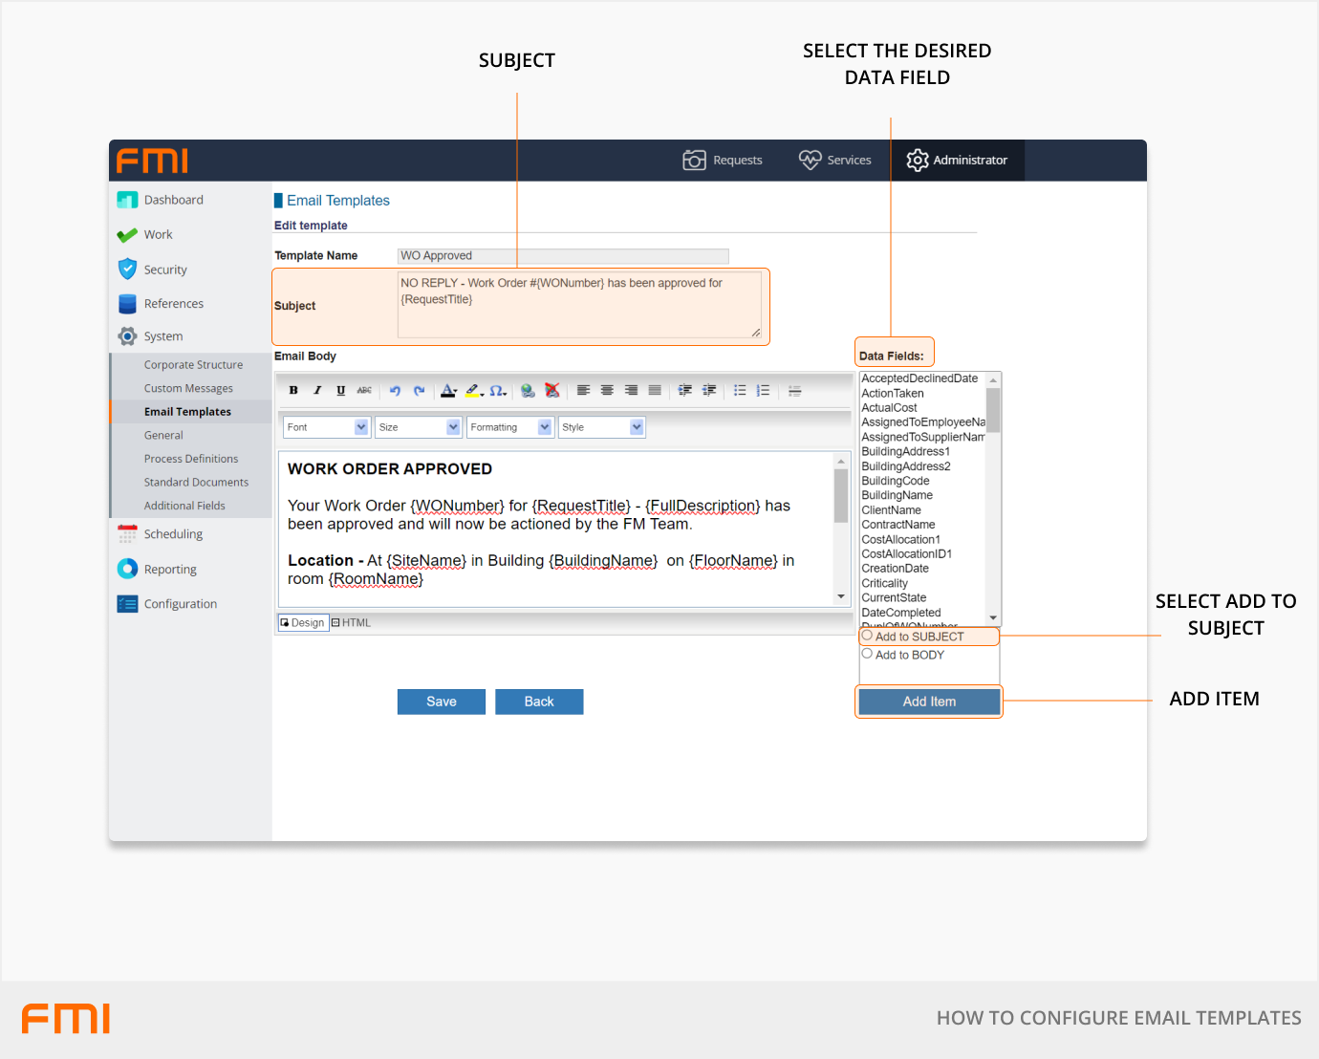Undo the last edit in email body
Viewport: 1319px width, 1059px height.
[x=395, y=390]
